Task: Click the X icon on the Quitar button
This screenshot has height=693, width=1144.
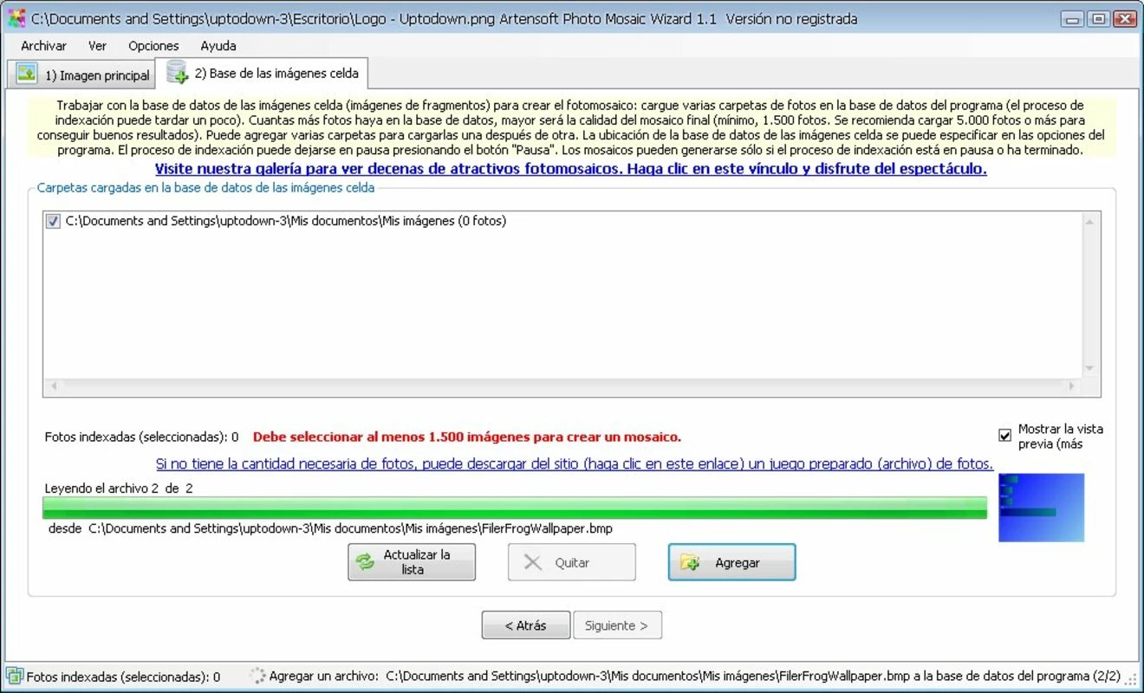Action: tap(533, 563)
